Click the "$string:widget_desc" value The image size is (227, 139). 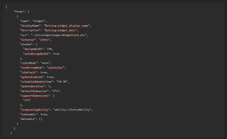click(x=60, y=30)
